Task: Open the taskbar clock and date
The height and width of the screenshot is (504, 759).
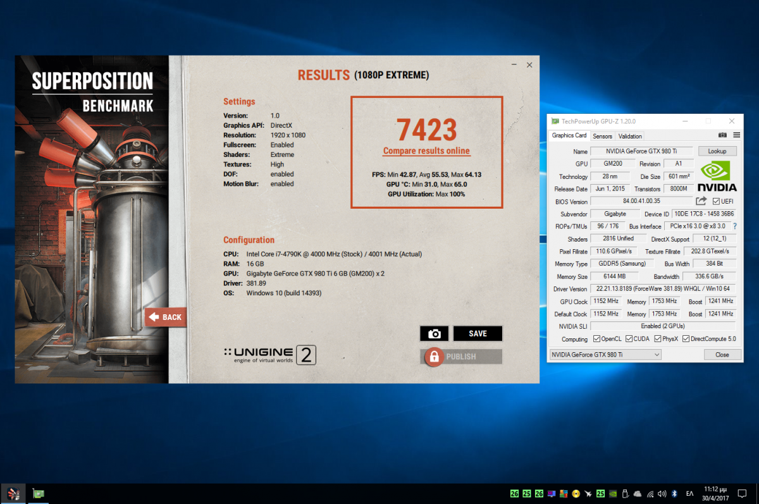Action: coord(715,493)
